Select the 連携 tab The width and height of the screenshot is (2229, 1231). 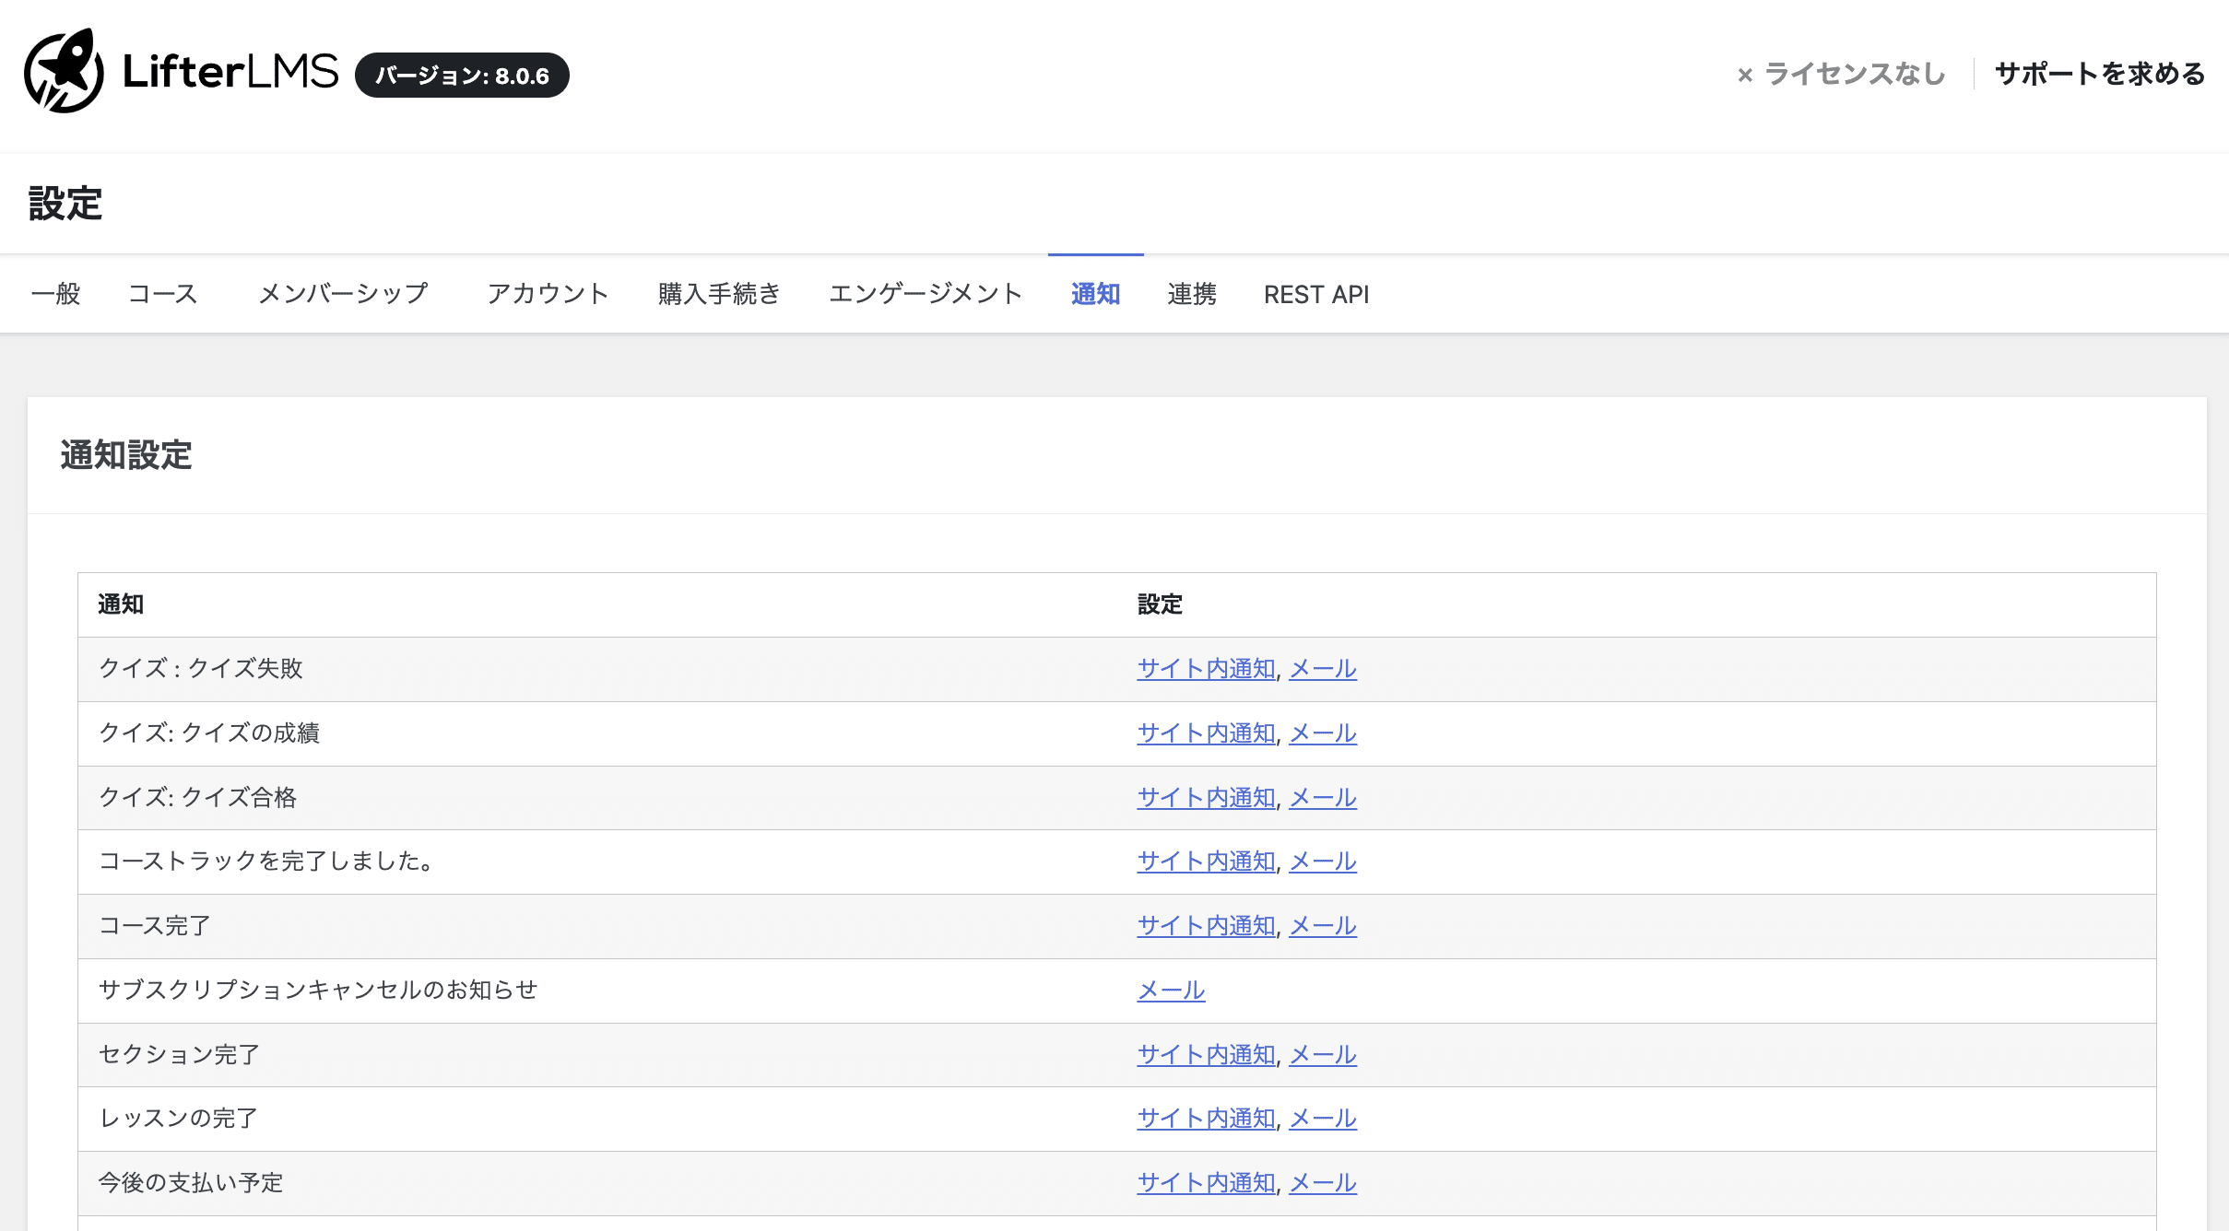[x=1191, y=294]
